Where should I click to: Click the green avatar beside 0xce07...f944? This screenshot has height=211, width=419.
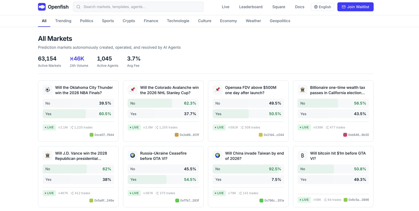tap(91, 135)
